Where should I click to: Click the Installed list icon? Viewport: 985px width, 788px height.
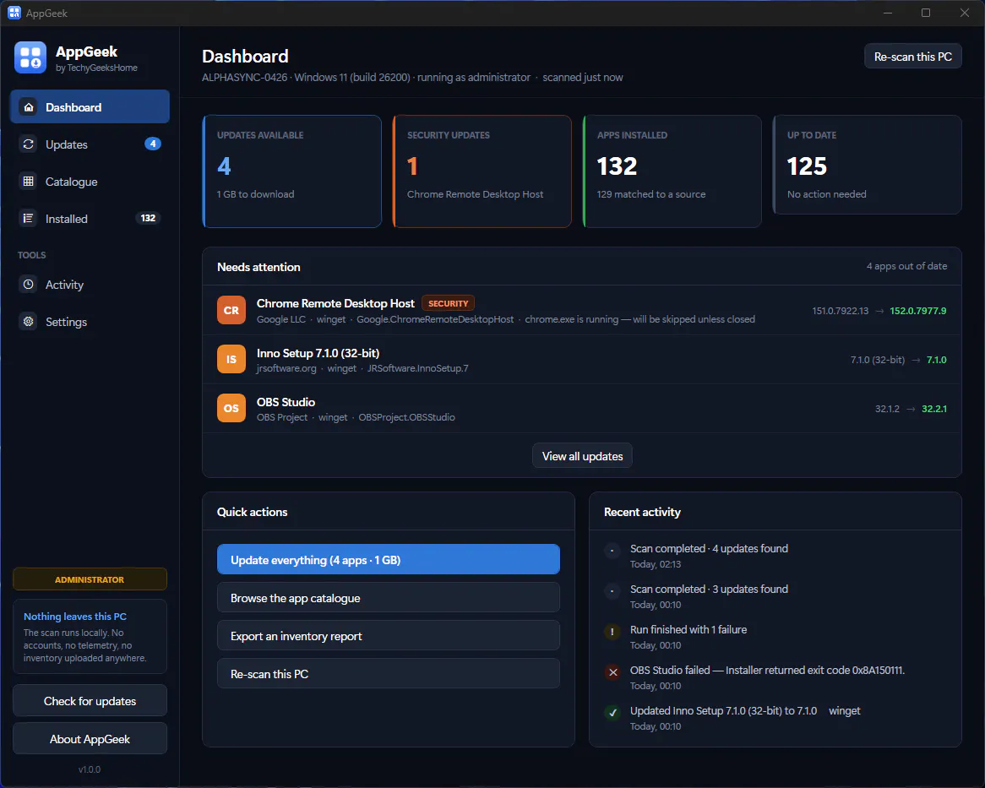tap(28, 219)
